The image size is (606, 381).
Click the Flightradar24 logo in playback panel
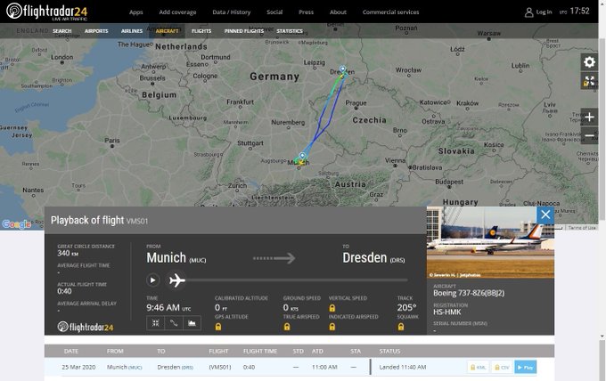click(86, 327)
